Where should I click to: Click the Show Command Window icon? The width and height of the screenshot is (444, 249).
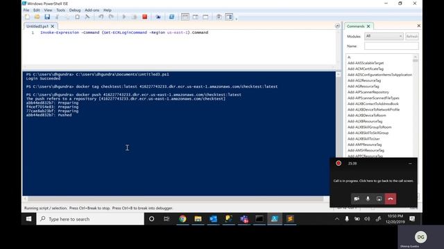[219, 17]
